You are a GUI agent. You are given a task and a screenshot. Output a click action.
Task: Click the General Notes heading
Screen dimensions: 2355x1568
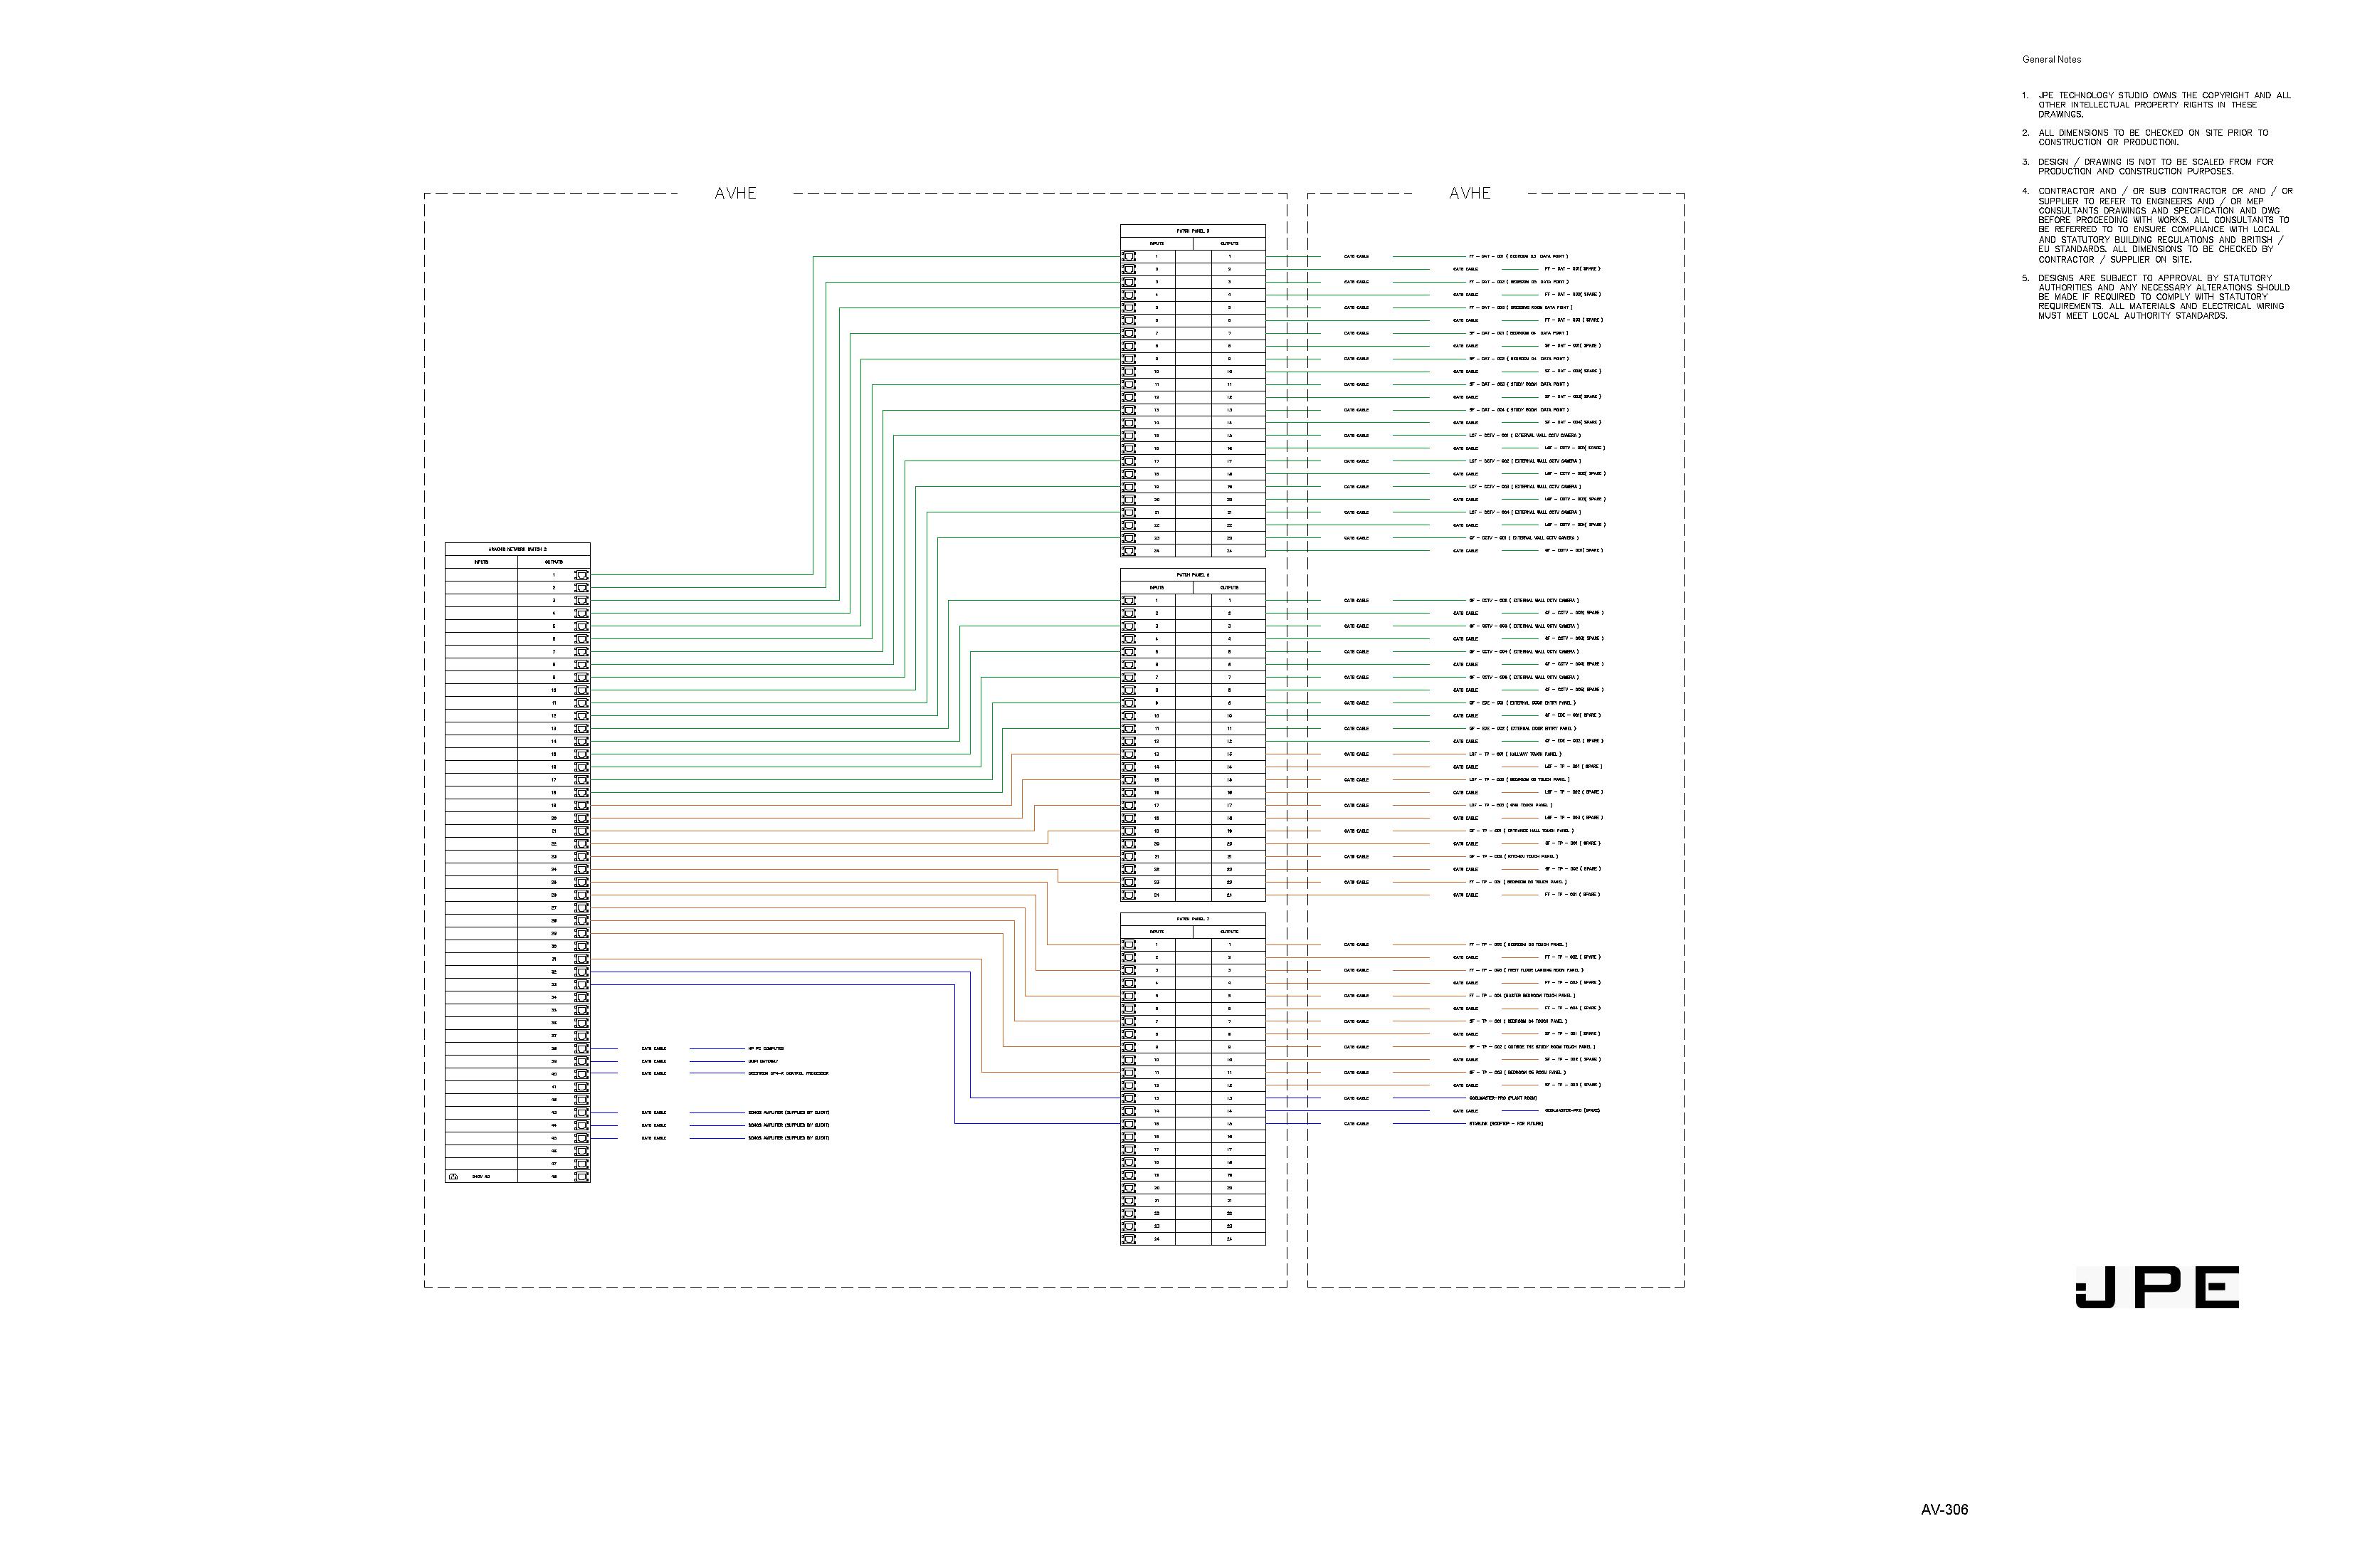2051,60
